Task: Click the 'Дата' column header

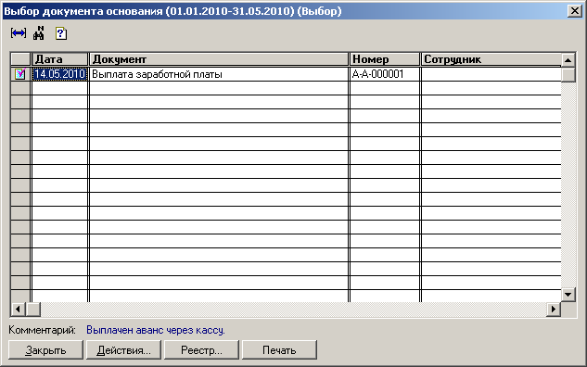Action: click(x=60, y=59)
